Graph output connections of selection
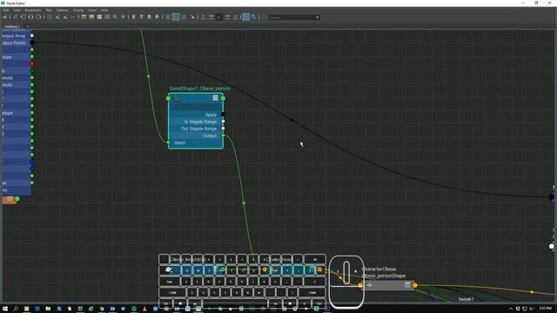The image size is (557, 313). click(x=38, y=17)
